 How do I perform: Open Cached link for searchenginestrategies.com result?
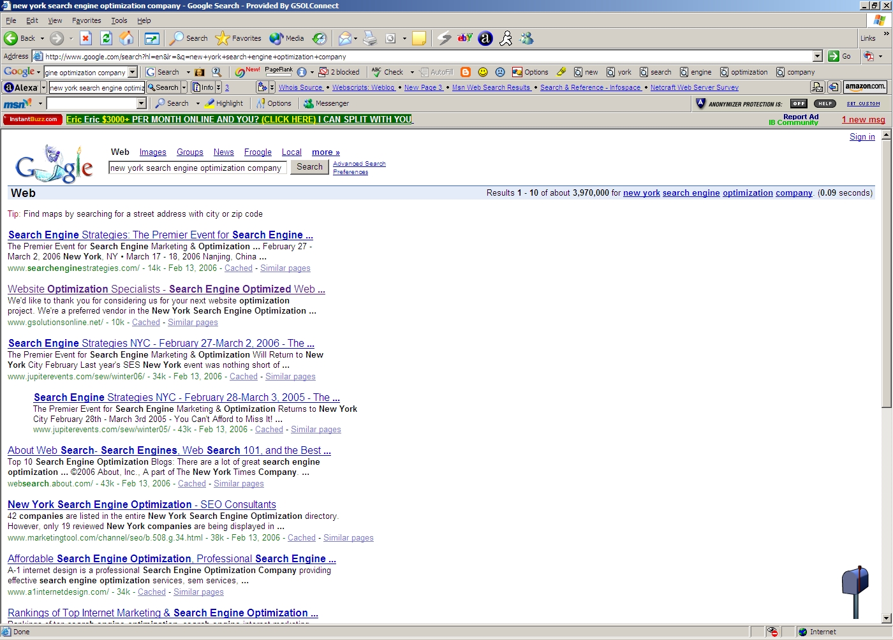click(239, 268)
